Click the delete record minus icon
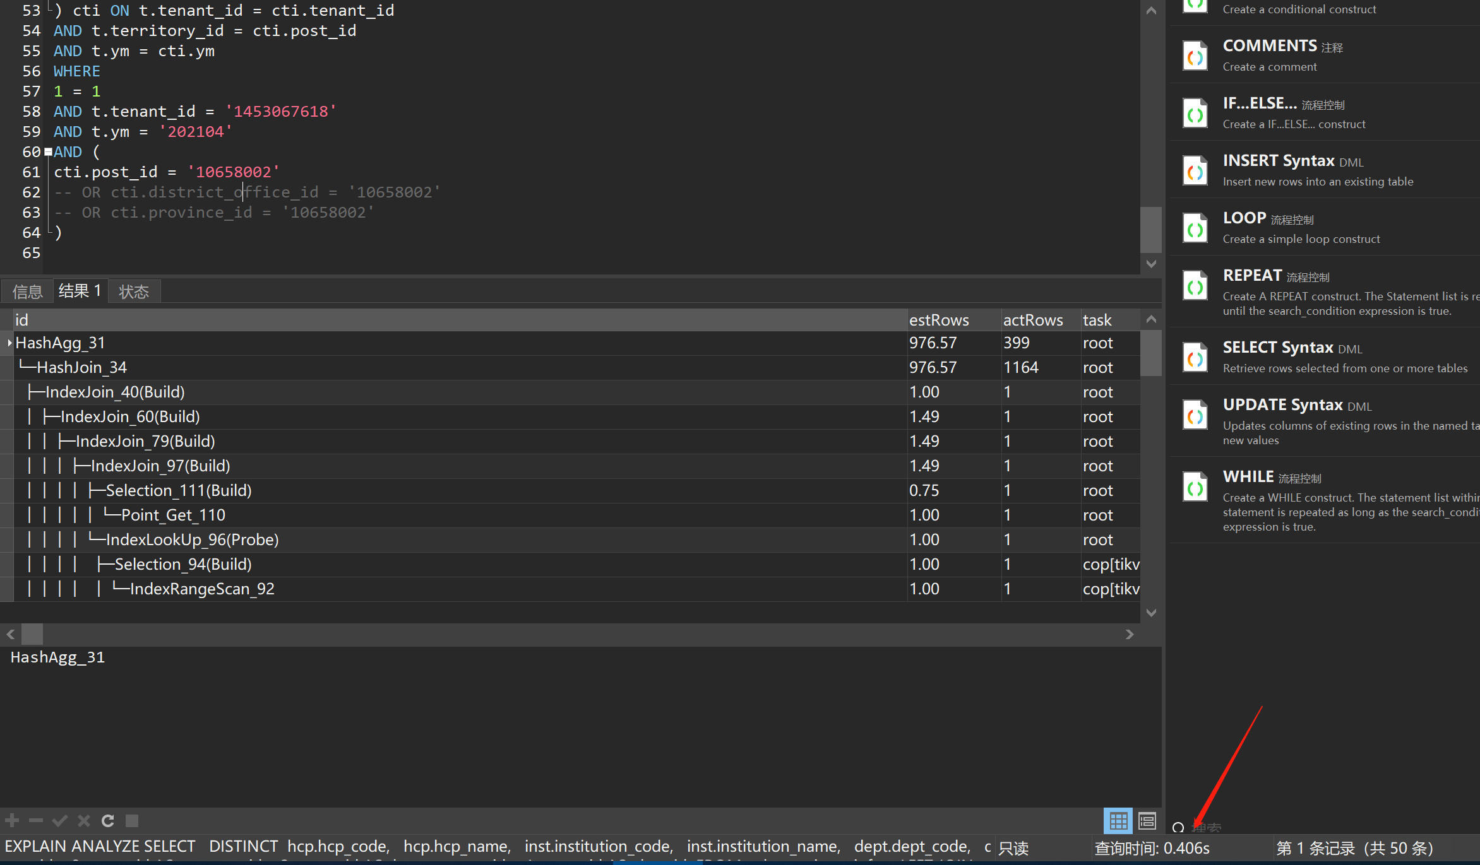This screenshot has height=865, width=1480. click(36, 820)
